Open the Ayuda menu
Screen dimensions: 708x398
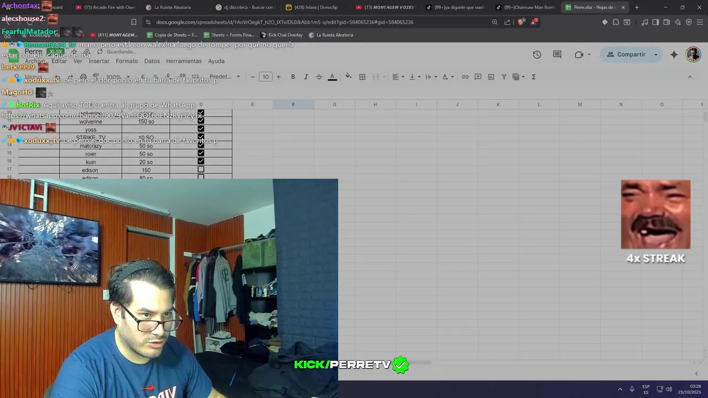(216, 61)
